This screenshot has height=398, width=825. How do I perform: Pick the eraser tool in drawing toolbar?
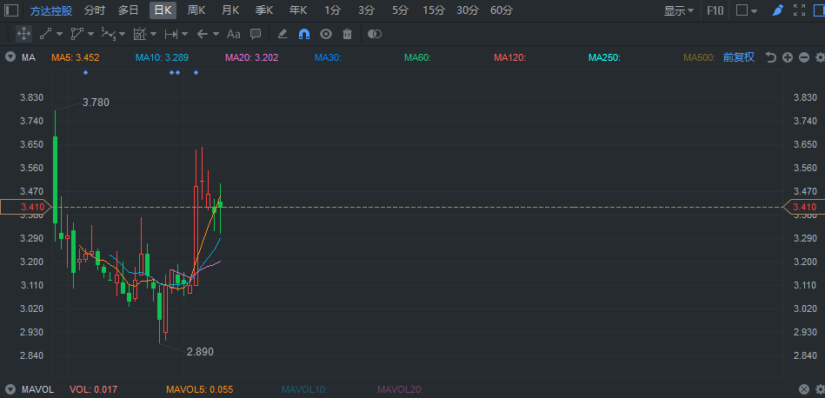pos(282,34)
